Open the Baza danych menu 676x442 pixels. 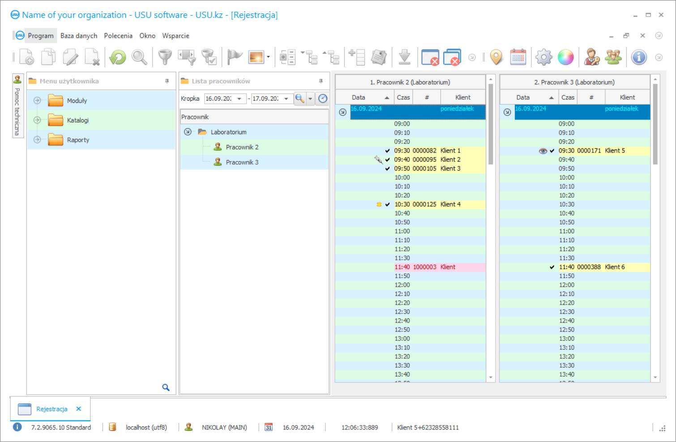coord(79,36)
